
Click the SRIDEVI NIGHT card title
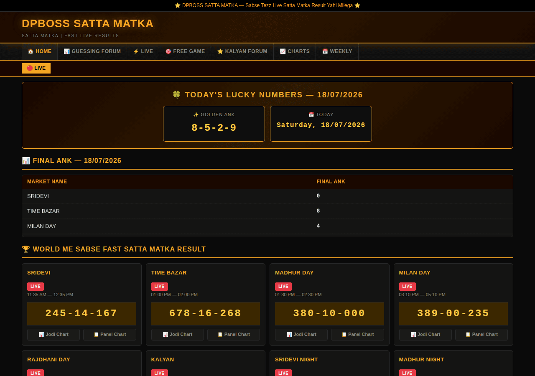pyautogui.click(x=296, y=360)
